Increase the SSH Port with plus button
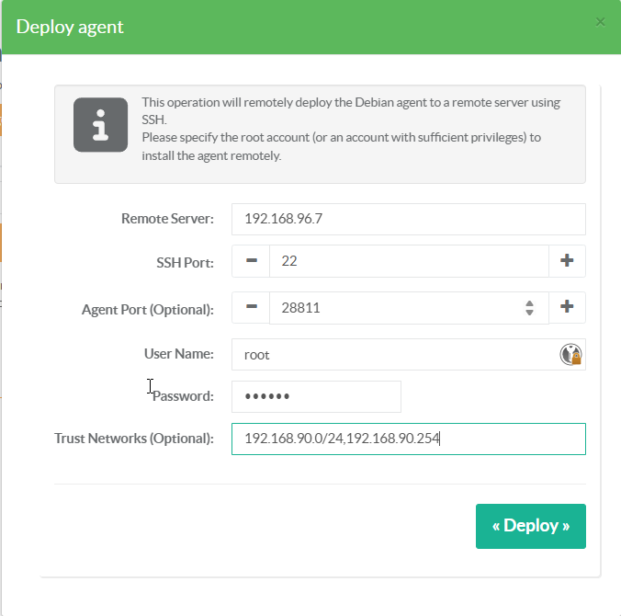 pyautogui.click(x=567, y=261)
